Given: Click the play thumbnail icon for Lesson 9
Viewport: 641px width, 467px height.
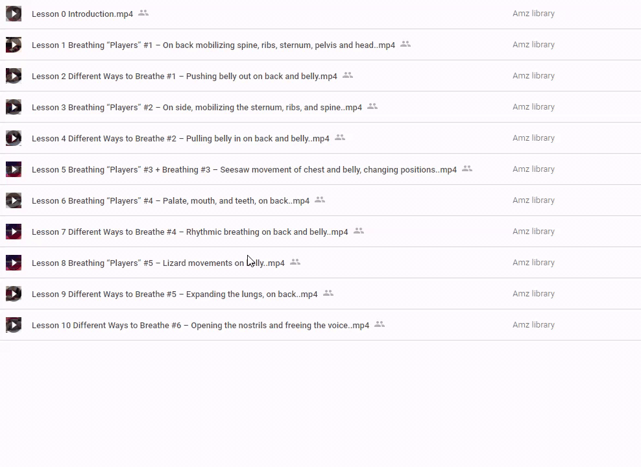Looking at the screenshot, I should (14, 294).
